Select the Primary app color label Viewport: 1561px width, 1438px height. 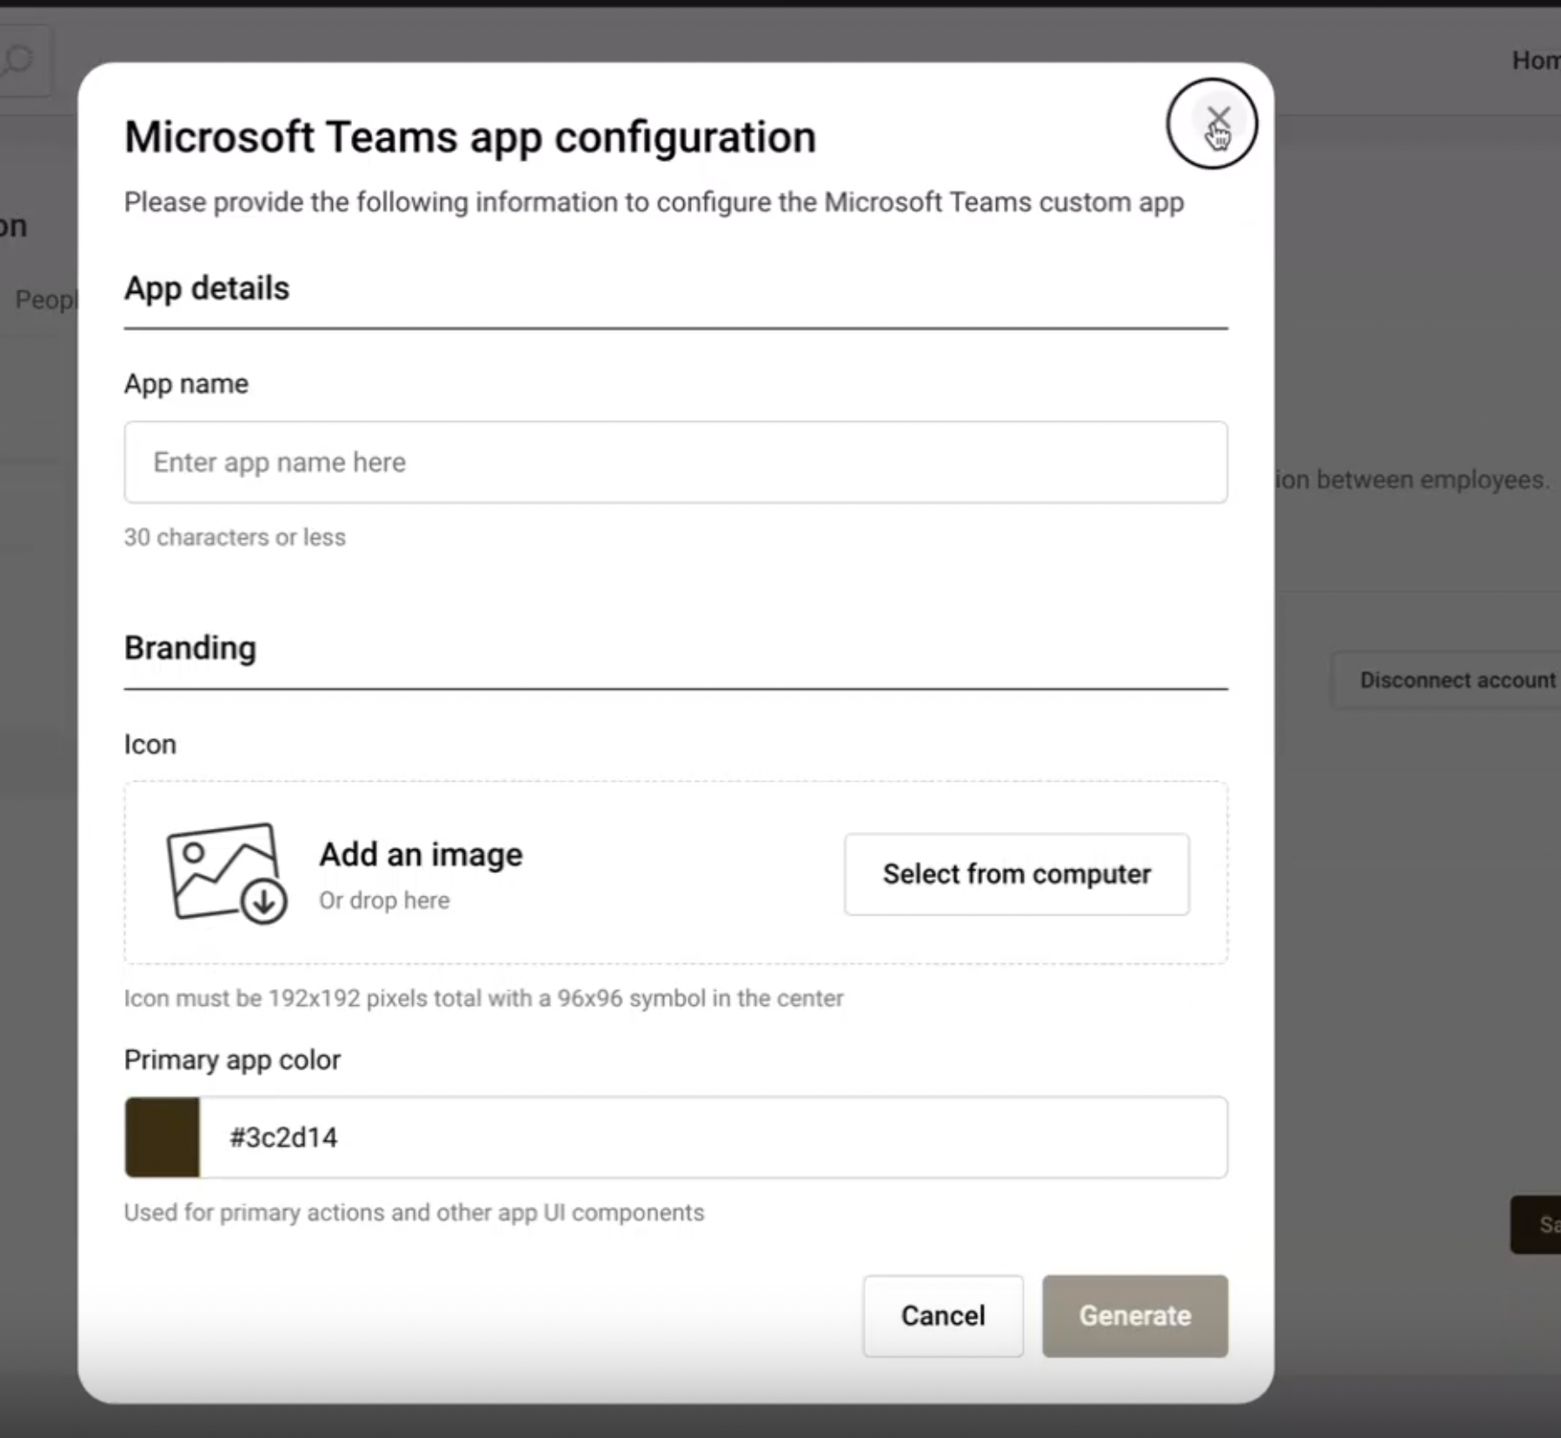point(232,1060)
